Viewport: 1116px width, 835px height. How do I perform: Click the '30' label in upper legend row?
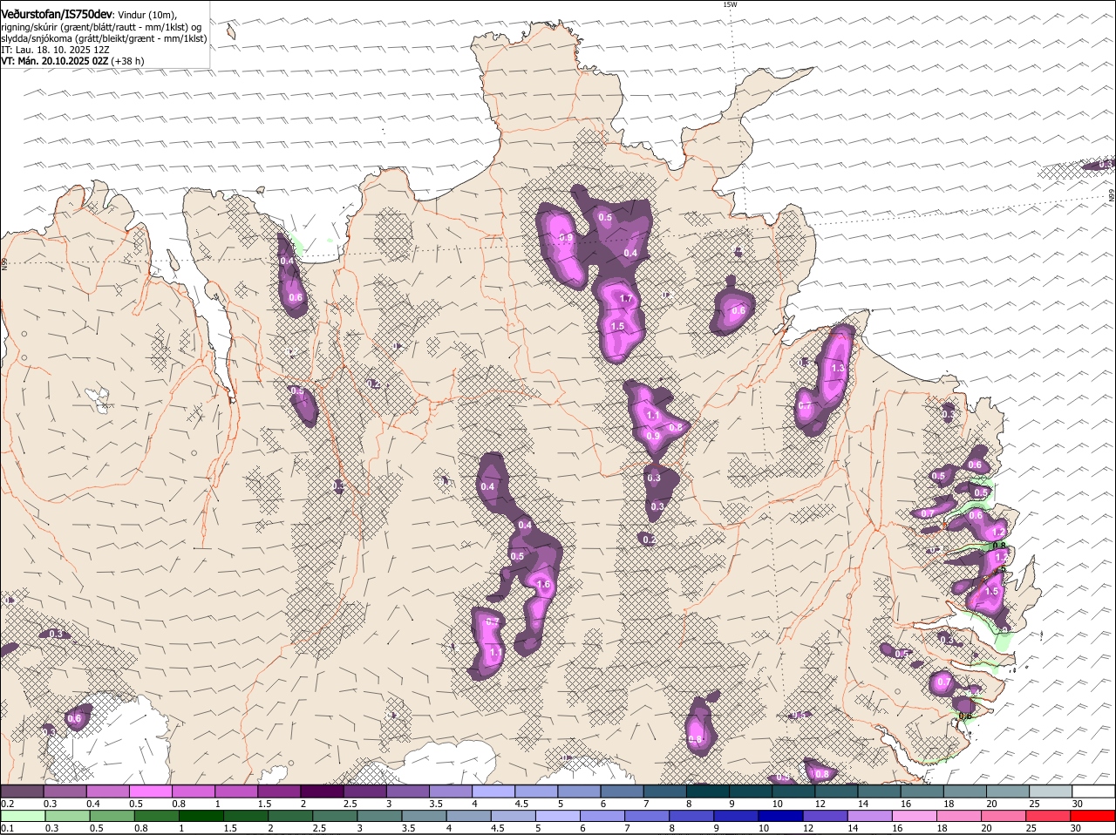pos(1078,804)
